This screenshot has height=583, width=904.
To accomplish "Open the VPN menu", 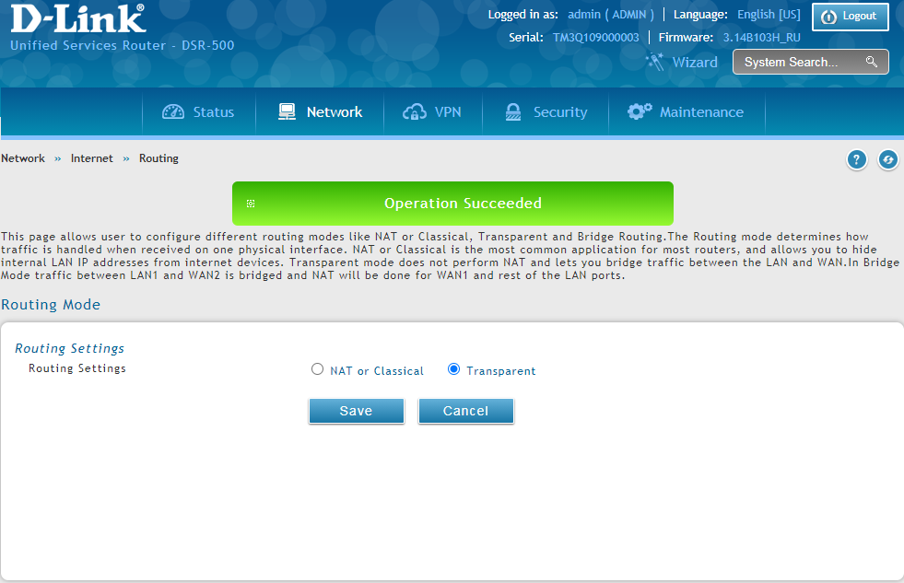I will click(x=432, y=111).
